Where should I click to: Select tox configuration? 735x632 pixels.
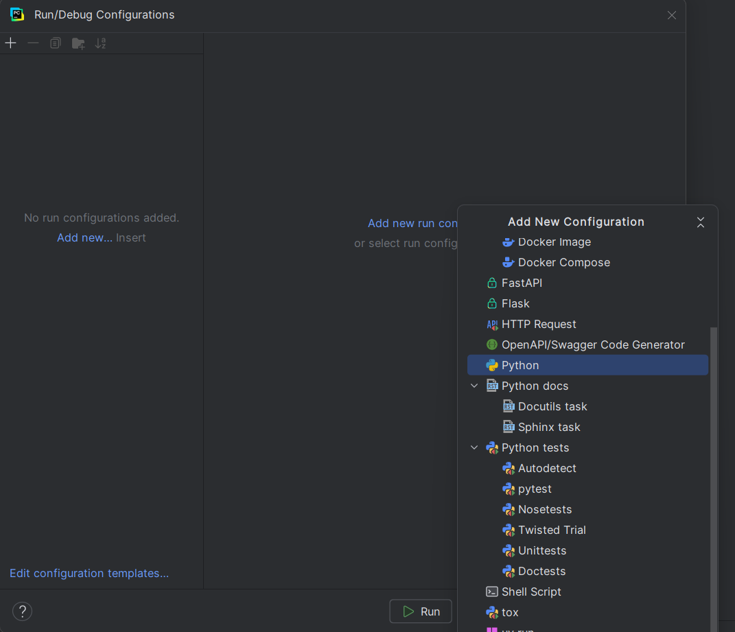pos(588,613)
